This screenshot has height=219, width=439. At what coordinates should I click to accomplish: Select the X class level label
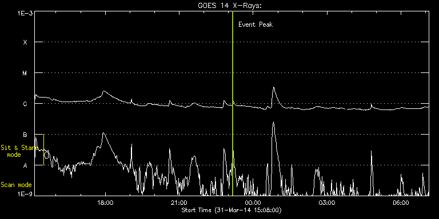25,42
